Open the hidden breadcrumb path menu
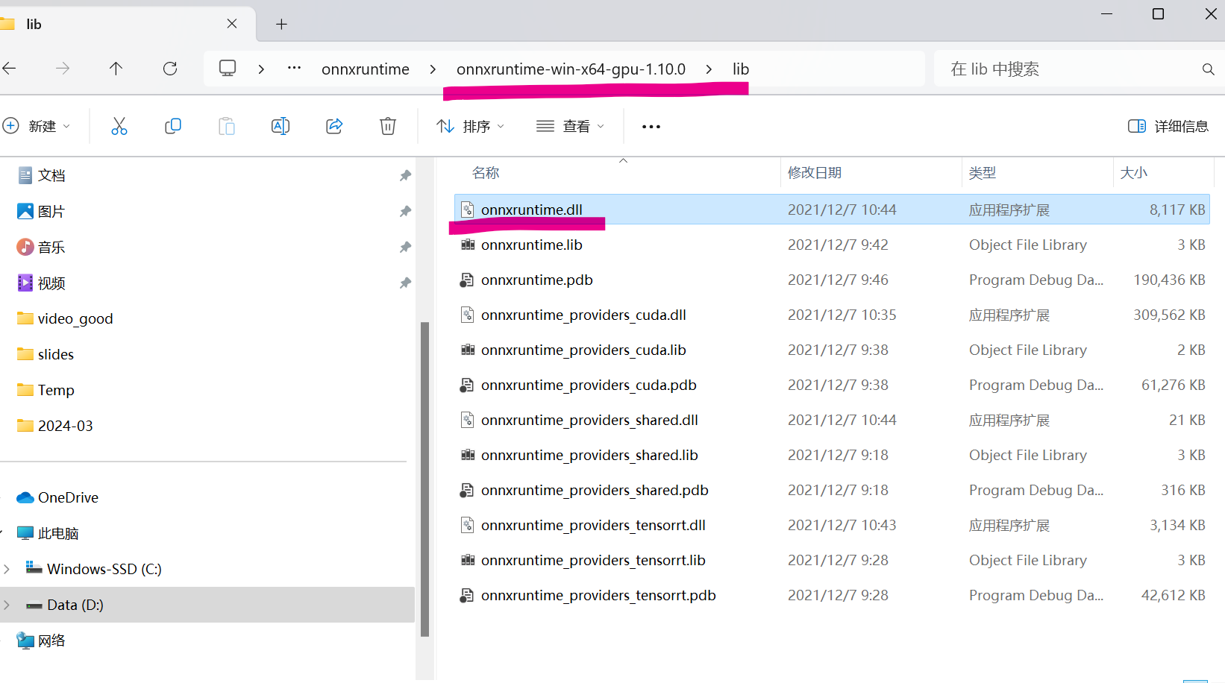Image resolution: width=1225 pixels, height=683 pixels. tap(293, 68)
